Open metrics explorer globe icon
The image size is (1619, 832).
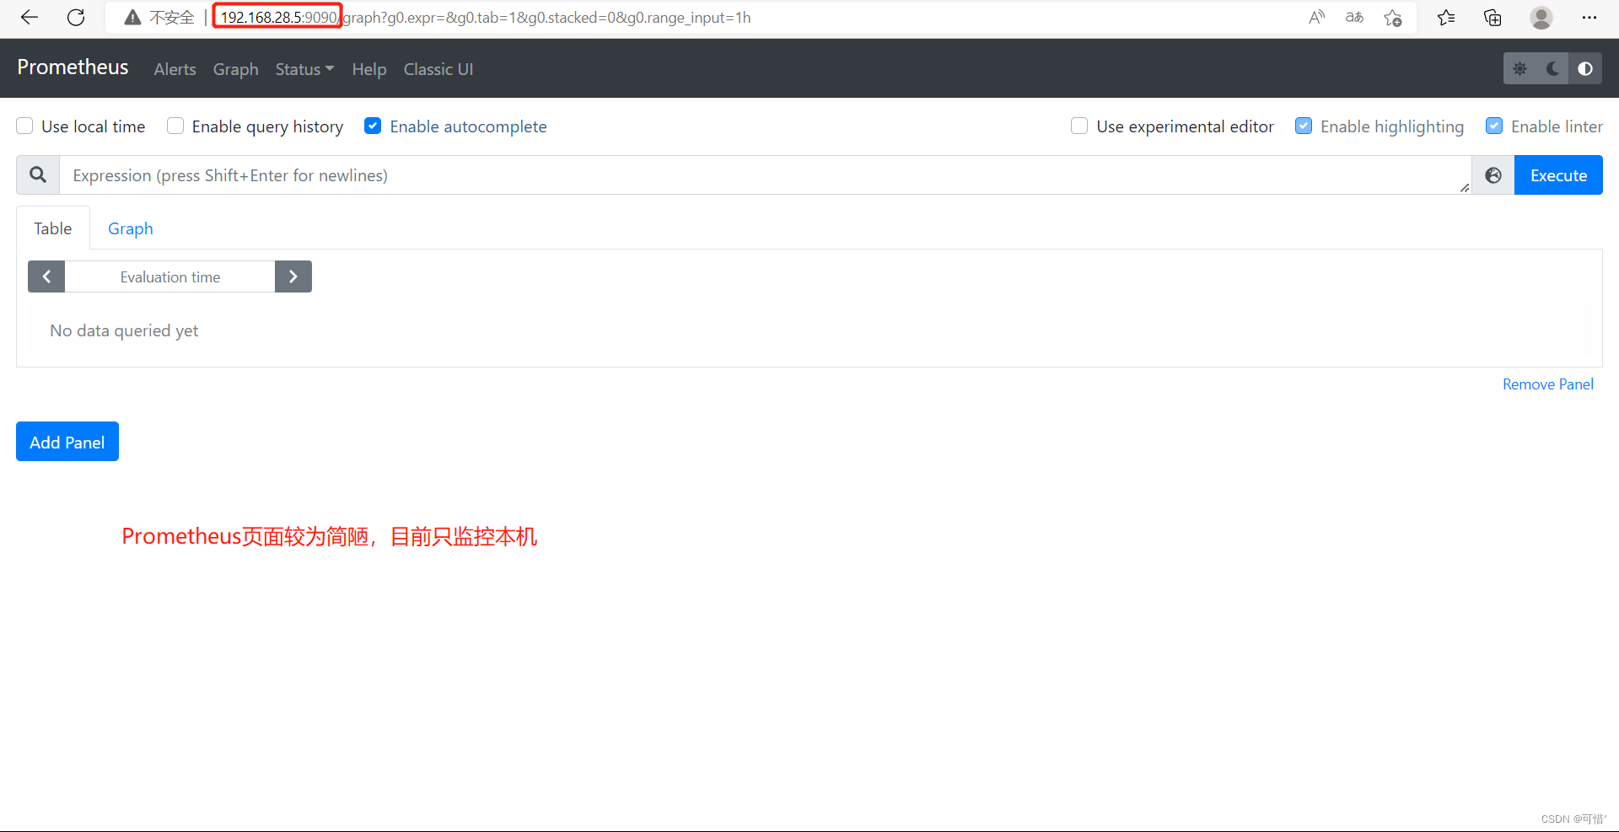click(x=1493, y=175)
